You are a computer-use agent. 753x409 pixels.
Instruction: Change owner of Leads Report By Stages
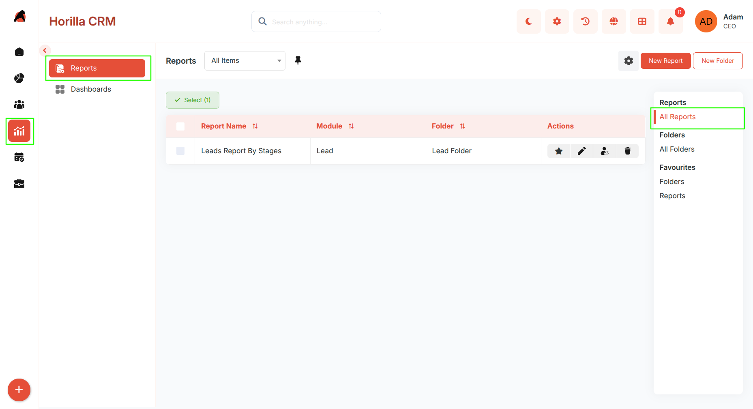tap(605, 151)
